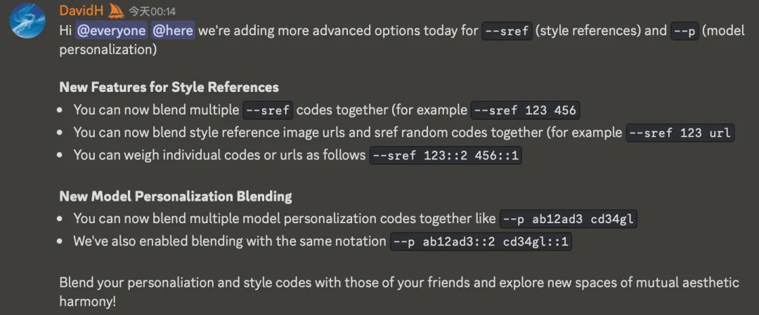The height and width of the screenshot is (315, 759).
Task: Click the sailboat badge icon beside DavidH
Action: tap(116, 9)
